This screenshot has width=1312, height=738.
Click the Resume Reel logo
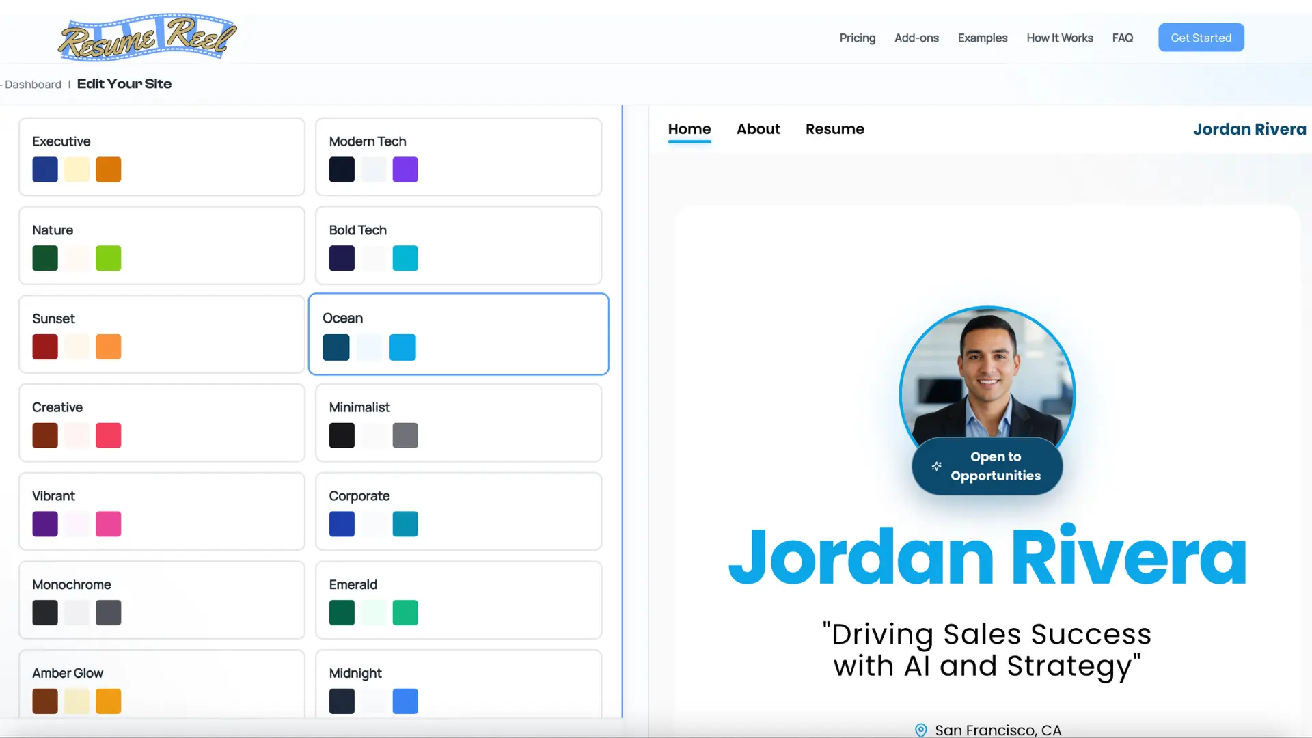click(147, 37)
